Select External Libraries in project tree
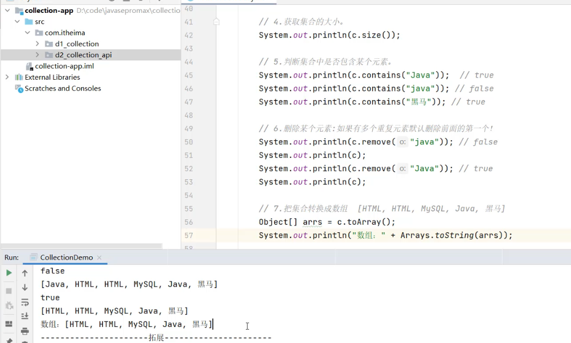Viewport: 571px width, 343px height. click(x=52, y=77)
